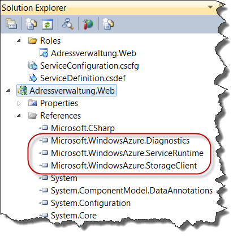Select Microsoft.WindowsAzure.StorageClient reference
246x240 pixels.
tap(124, 166)
